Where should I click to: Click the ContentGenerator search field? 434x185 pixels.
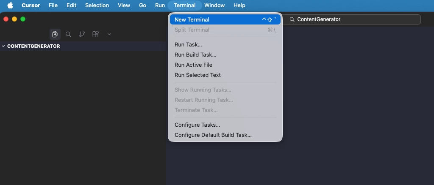pos(354,19)
